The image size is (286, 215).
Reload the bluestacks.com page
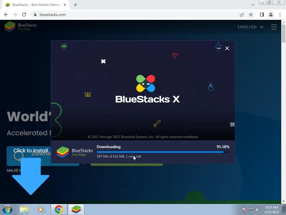point(24,15)
